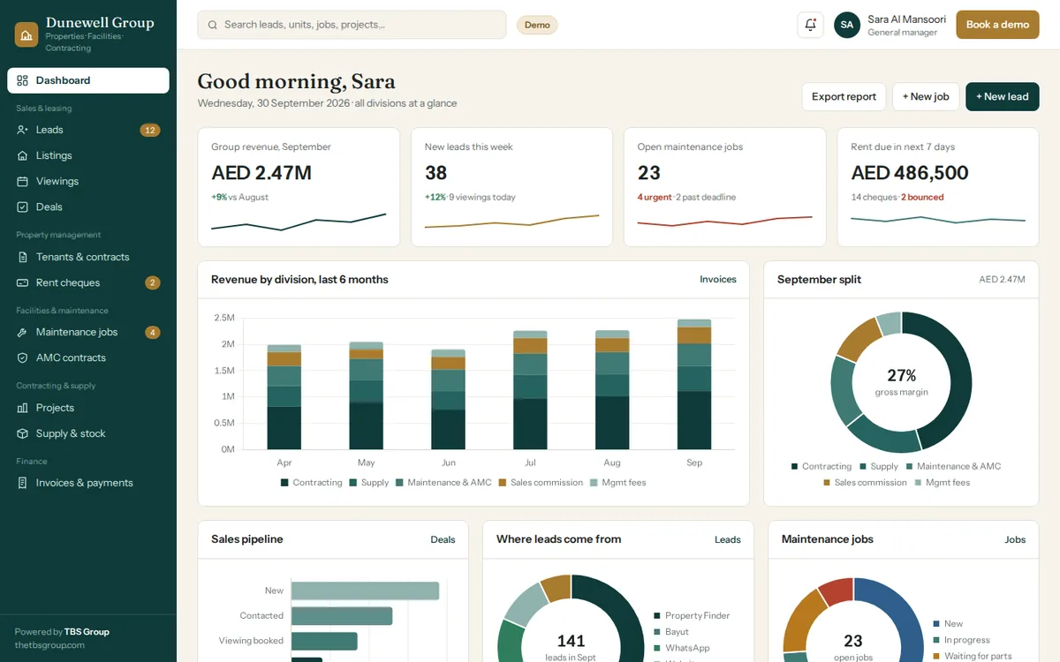Click the Open maintenance jobs 23 card
Viewport: 1060px width, 662px height.
pos(725,187)
